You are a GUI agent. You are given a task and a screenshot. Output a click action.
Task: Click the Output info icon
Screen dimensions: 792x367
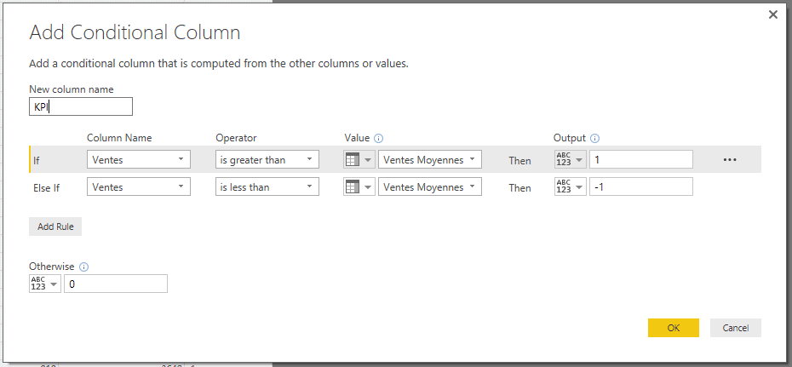(595, 138)
